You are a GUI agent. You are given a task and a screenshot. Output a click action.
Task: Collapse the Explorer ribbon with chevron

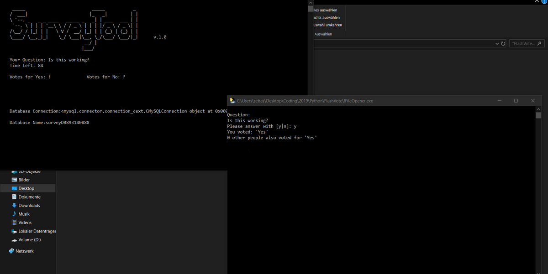pos(537,2)
